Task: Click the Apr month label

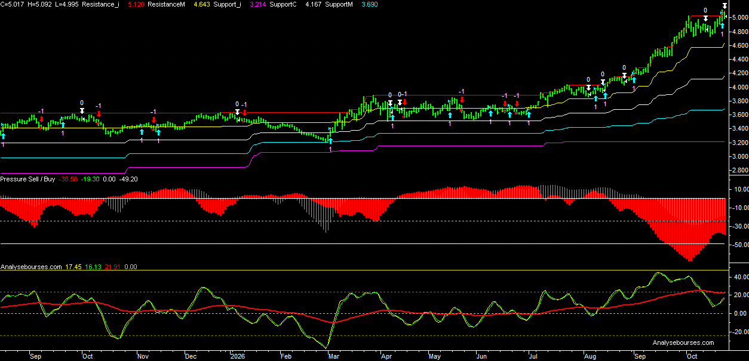Action: click(386, 356)
